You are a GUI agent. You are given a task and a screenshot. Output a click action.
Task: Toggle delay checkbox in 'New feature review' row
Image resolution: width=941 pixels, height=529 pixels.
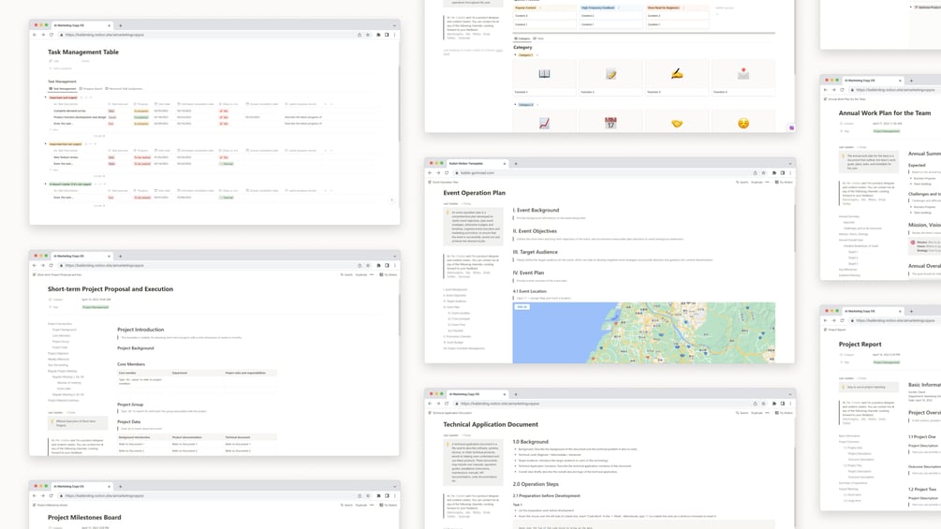pyautogui.click(x=221, y=157)
